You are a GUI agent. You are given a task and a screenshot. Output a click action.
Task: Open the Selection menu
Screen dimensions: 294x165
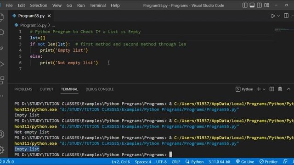(39, 5)
